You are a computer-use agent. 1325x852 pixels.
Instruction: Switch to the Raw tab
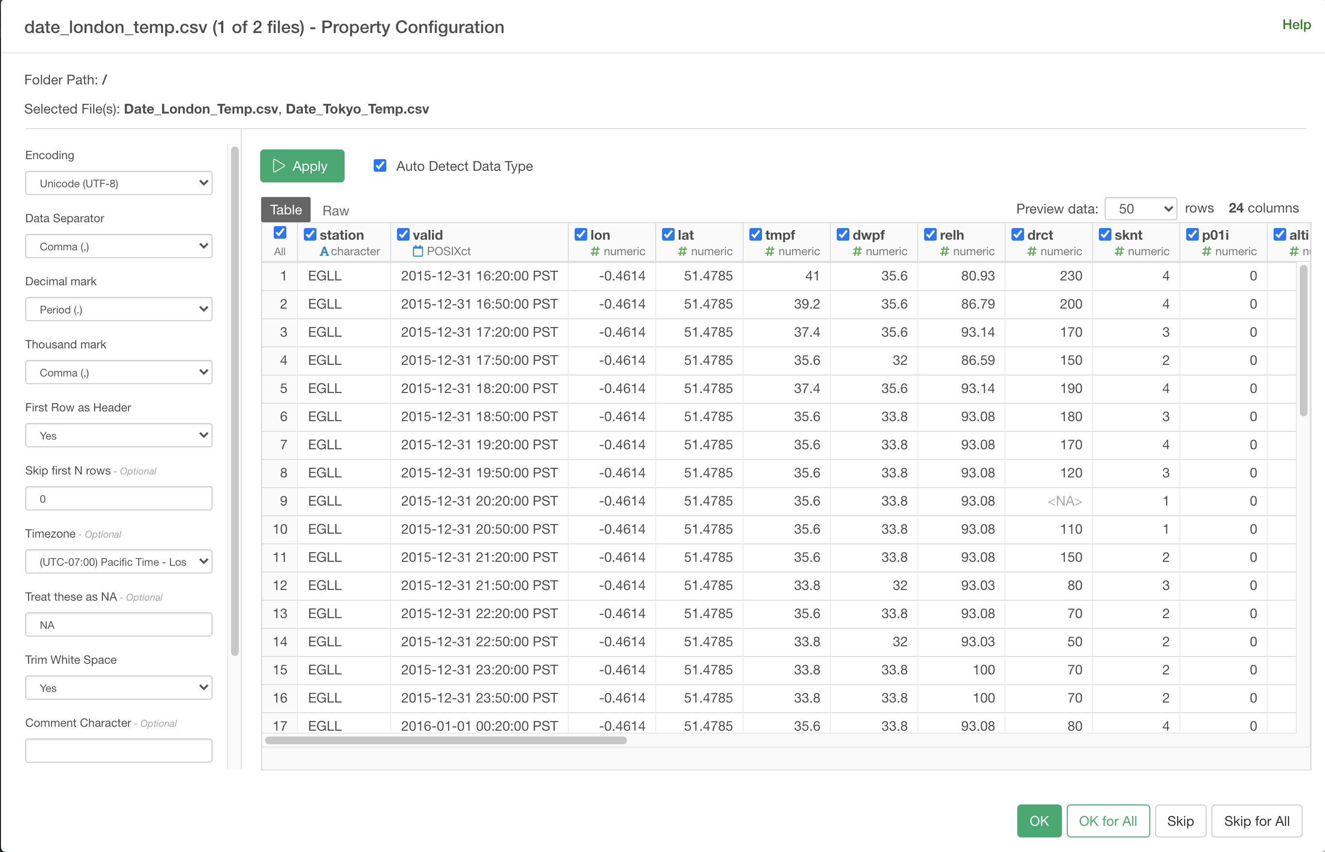pos(335,210)
